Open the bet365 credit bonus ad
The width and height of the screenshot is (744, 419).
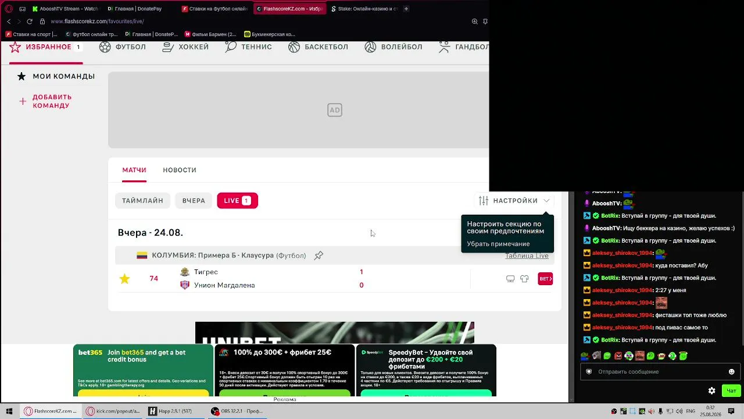point(143,370)
